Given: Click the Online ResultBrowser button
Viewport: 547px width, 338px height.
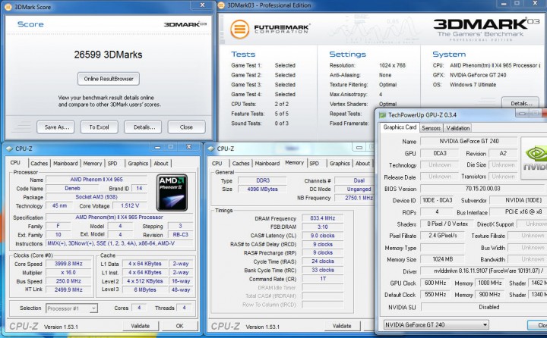Looking at the screenshot, I should pyautogui.click(x=109, y=79).
